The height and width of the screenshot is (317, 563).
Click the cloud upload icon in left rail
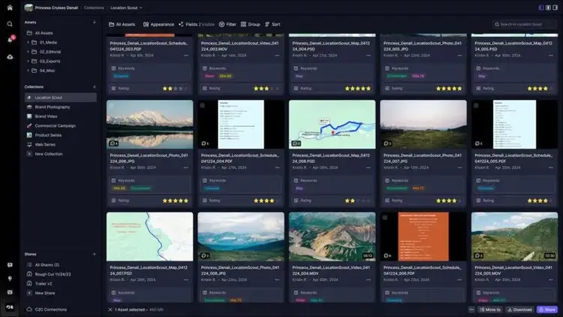(x=10, y=56)
